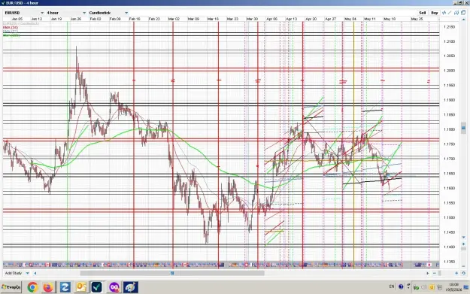Click the horizontal scrollbar left arrow
The width and height of the screenshot is (470, 294).
[x=35, y=273]
